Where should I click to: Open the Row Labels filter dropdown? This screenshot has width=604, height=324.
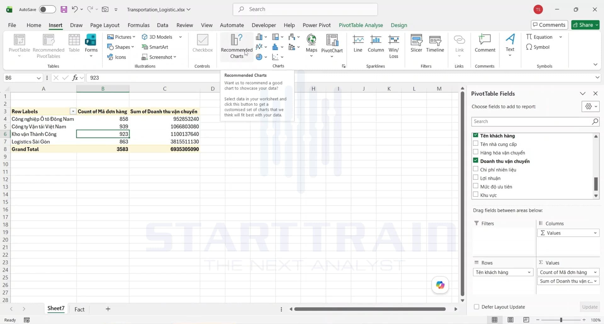tap(73, 111)
